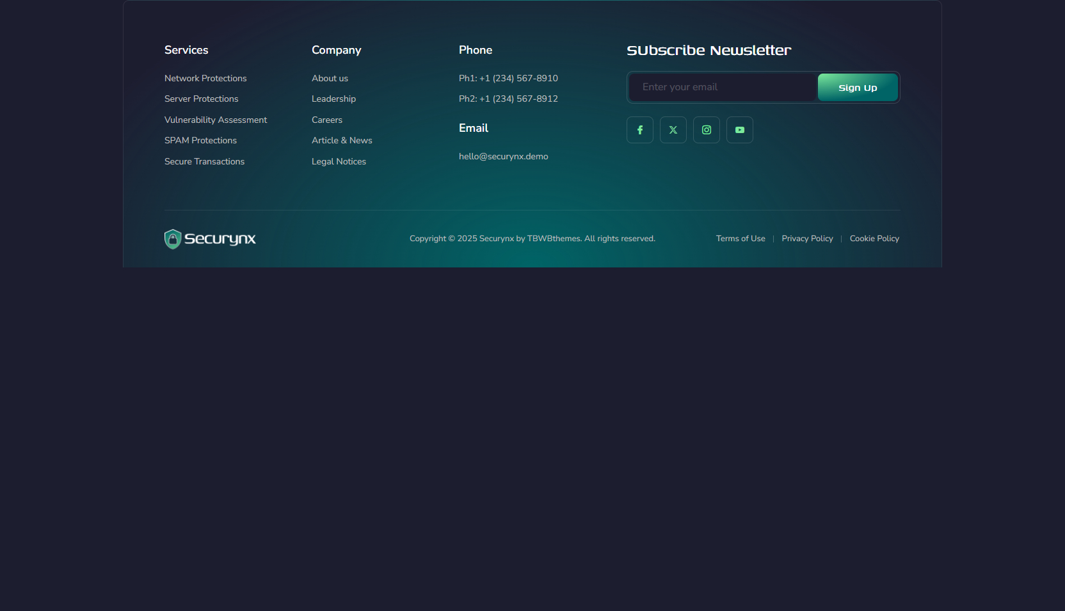The image size is (1065, 611).
Task: Click the hello@securynx.demo email address
Action: pyautogui.click(x=503, y=156)
